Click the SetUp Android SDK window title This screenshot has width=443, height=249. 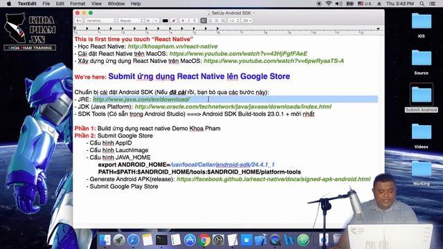[231, 13]
